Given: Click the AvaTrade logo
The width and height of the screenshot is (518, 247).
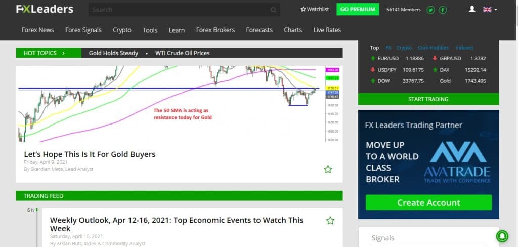Looking at the screenshot, I should pyautogui.click(x=457, y=162).
